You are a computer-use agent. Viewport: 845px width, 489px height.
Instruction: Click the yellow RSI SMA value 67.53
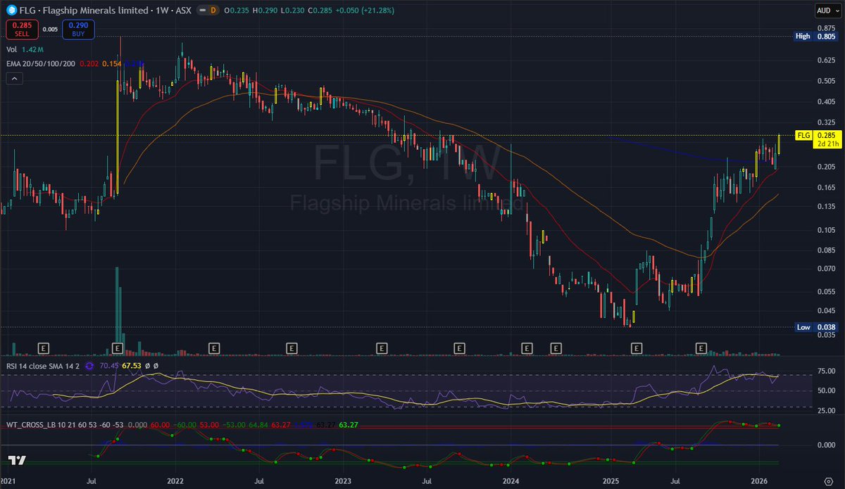(132, 366)
